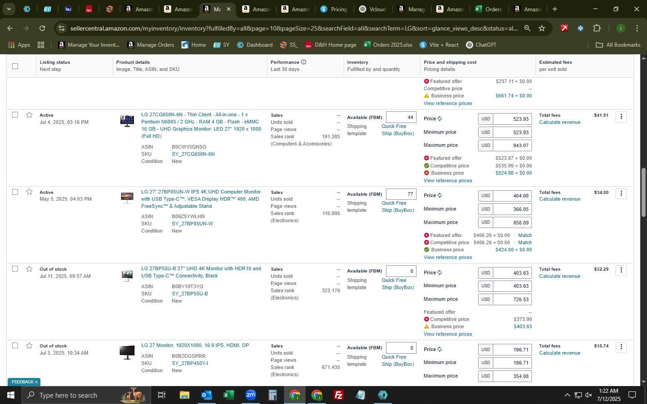Edit Minimum price field showing 366.05

pos(513,209)
